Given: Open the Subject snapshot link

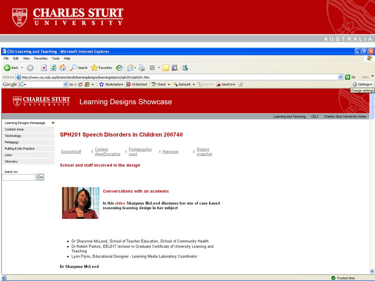Looking at the screenshot, I should [x=204, y=151].
